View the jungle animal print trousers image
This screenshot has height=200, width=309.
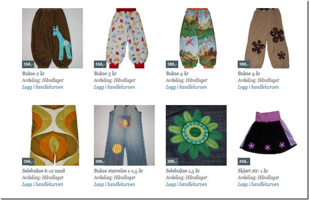[196, 38]
